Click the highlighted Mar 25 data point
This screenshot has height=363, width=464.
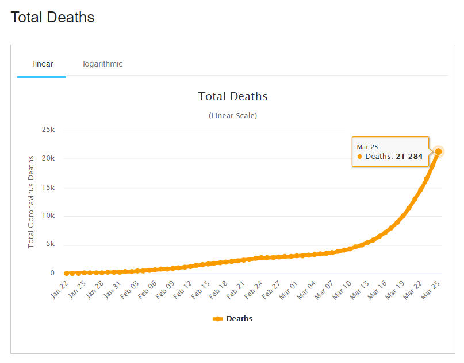point(438,151)
